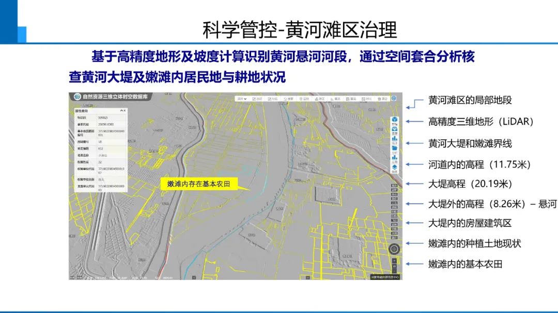Toggle the circular arrow control beside the toolbar

pyautogui.click(x=395, y=99)
